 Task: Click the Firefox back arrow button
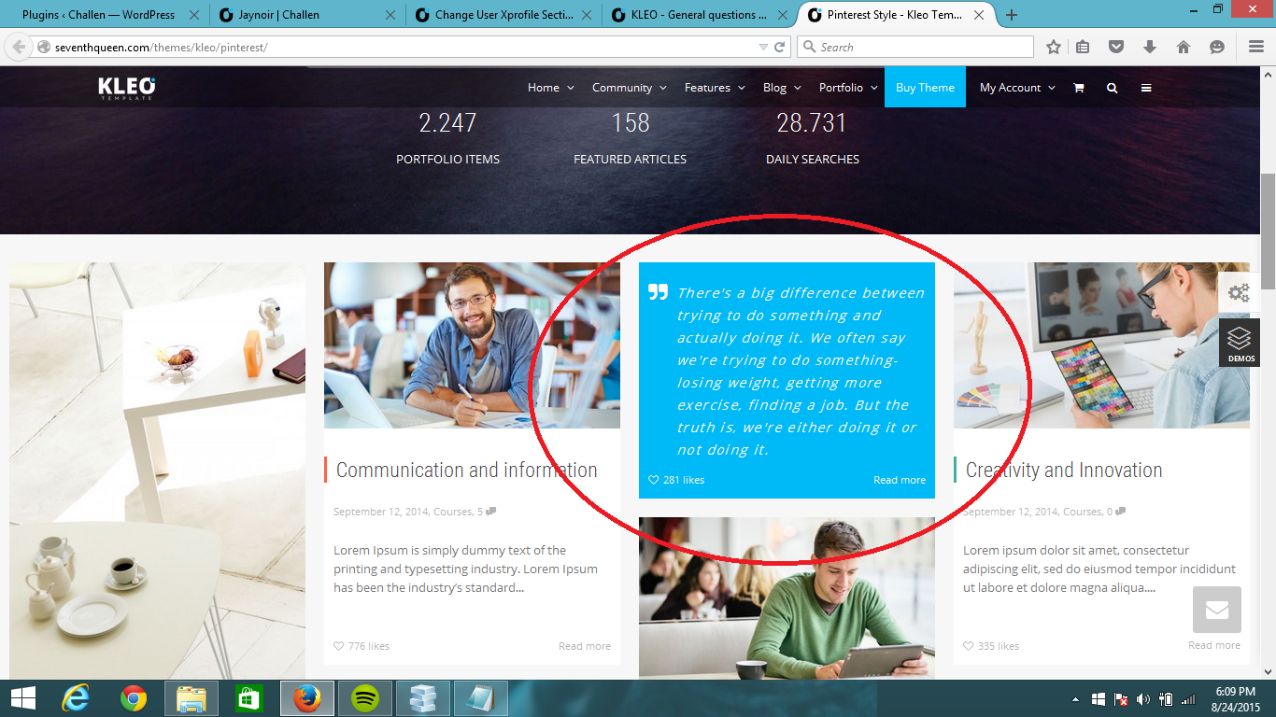(x=18, y=47)
